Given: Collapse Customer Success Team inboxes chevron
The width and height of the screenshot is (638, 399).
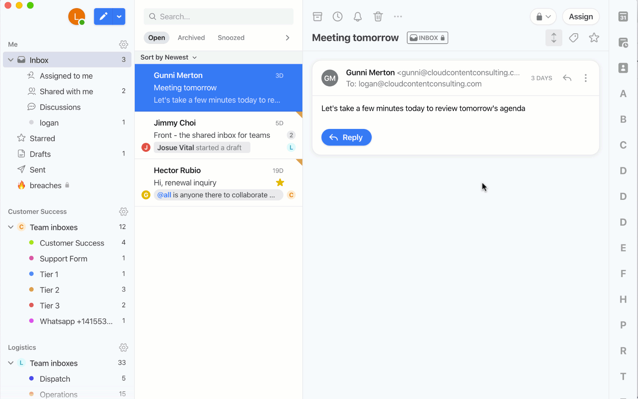Looking at the screenshot, I should [x=11, y=227].
